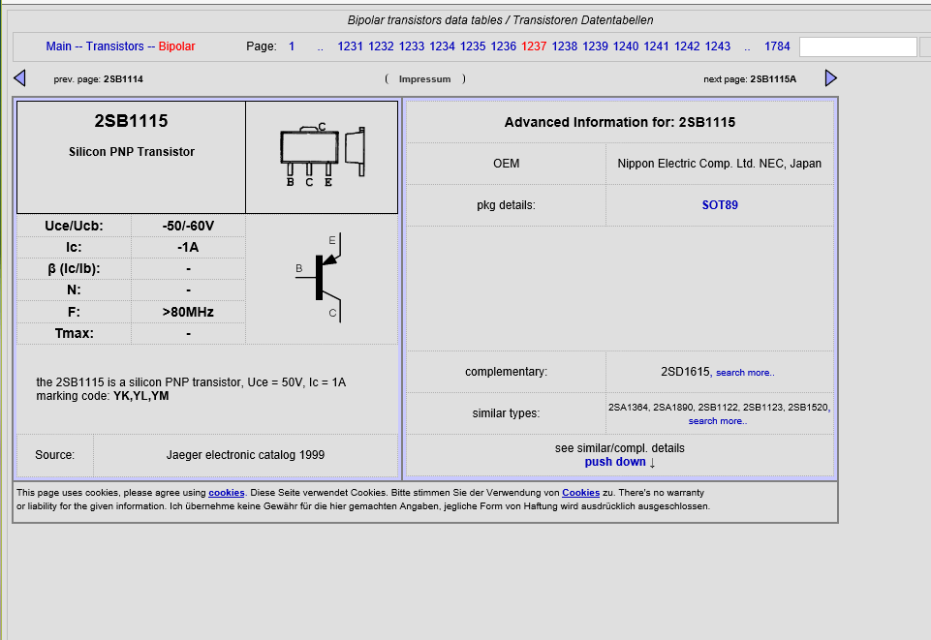Jump to page 1232
This screenshot has width=931, height=640.
pyautogui.click(x=381, y=46)
